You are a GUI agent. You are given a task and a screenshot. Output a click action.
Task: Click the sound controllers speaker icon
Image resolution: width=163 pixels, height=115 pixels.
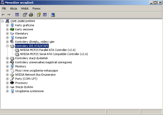(12, 42)
